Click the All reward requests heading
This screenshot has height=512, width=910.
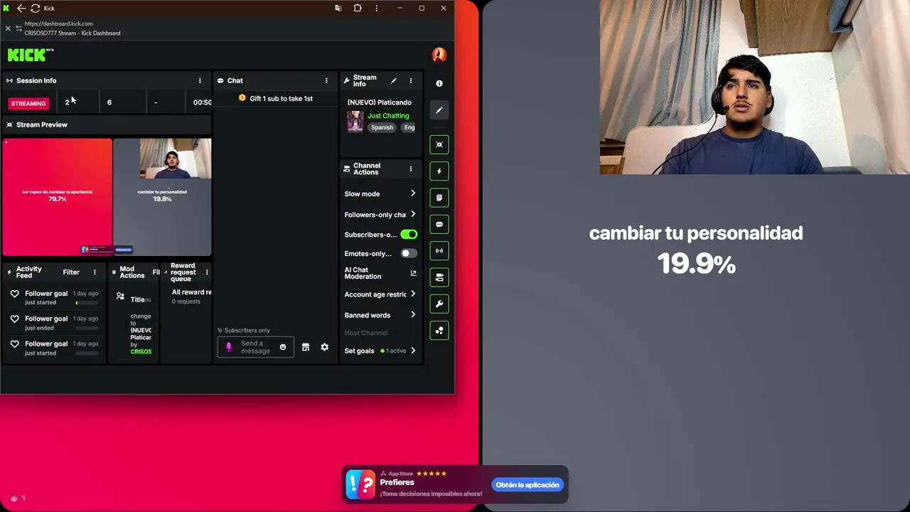(191, 292)
